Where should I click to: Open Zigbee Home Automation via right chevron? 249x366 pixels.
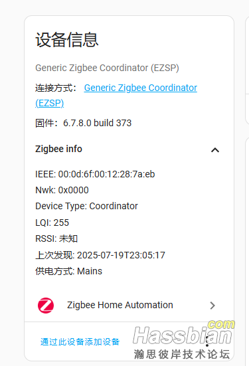(x=212, y=306)
